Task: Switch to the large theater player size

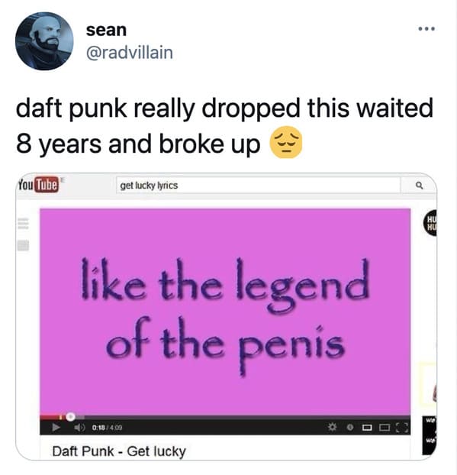Action: pos(385,428)
